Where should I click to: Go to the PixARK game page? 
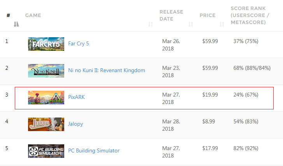tap(76, 97)
